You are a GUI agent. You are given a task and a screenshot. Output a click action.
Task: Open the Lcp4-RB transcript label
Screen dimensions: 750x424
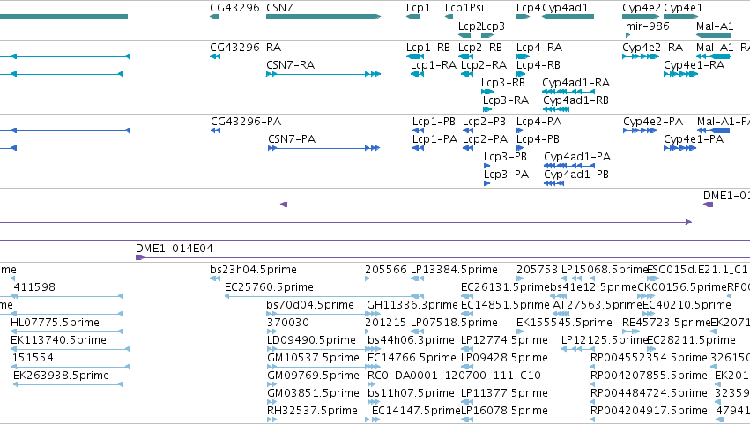tap(538, 65)
